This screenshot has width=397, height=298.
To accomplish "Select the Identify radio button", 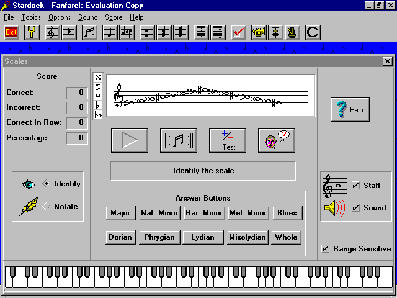I will click(x=46, y=184).
